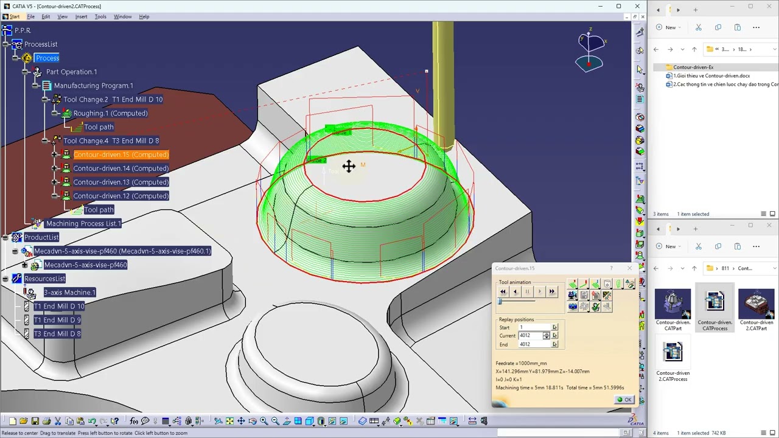
Task: Click the green check analysis icon in replay dialog
Action: tap(596, 307)
